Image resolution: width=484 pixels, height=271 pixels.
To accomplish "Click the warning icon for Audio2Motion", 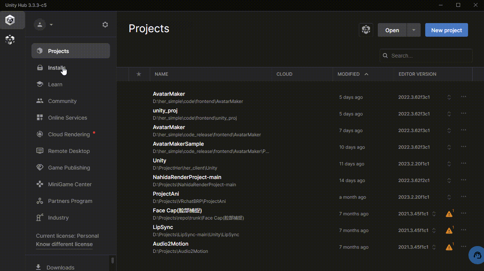I will point(449,247).
